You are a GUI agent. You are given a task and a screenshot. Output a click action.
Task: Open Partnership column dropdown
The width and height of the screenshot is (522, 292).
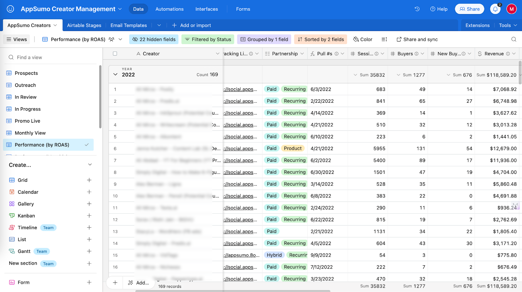coord(302,54)
